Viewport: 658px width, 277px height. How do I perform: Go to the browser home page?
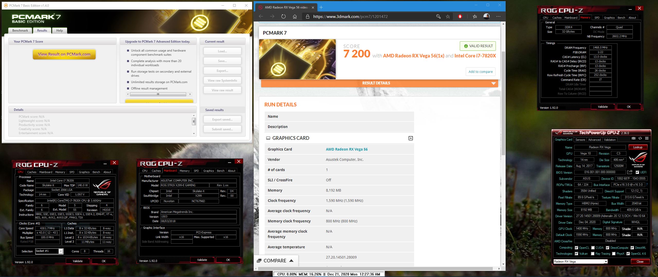[x=295, y=16]
